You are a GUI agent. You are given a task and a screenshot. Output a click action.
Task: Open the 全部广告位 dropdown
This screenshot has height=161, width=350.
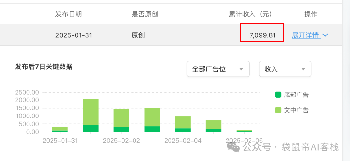tap(218, 69)
